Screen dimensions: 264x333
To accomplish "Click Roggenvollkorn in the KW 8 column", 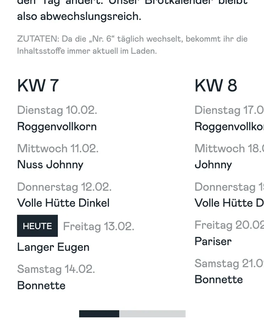I will pyautogui.click(x=229, y=127).
